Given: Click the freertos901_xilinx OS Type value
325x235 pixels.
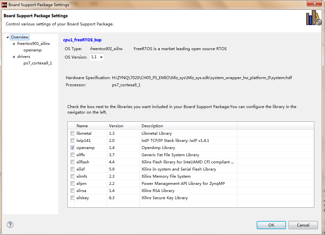Looking at the screenshot, I should click(x=106, y=49).
